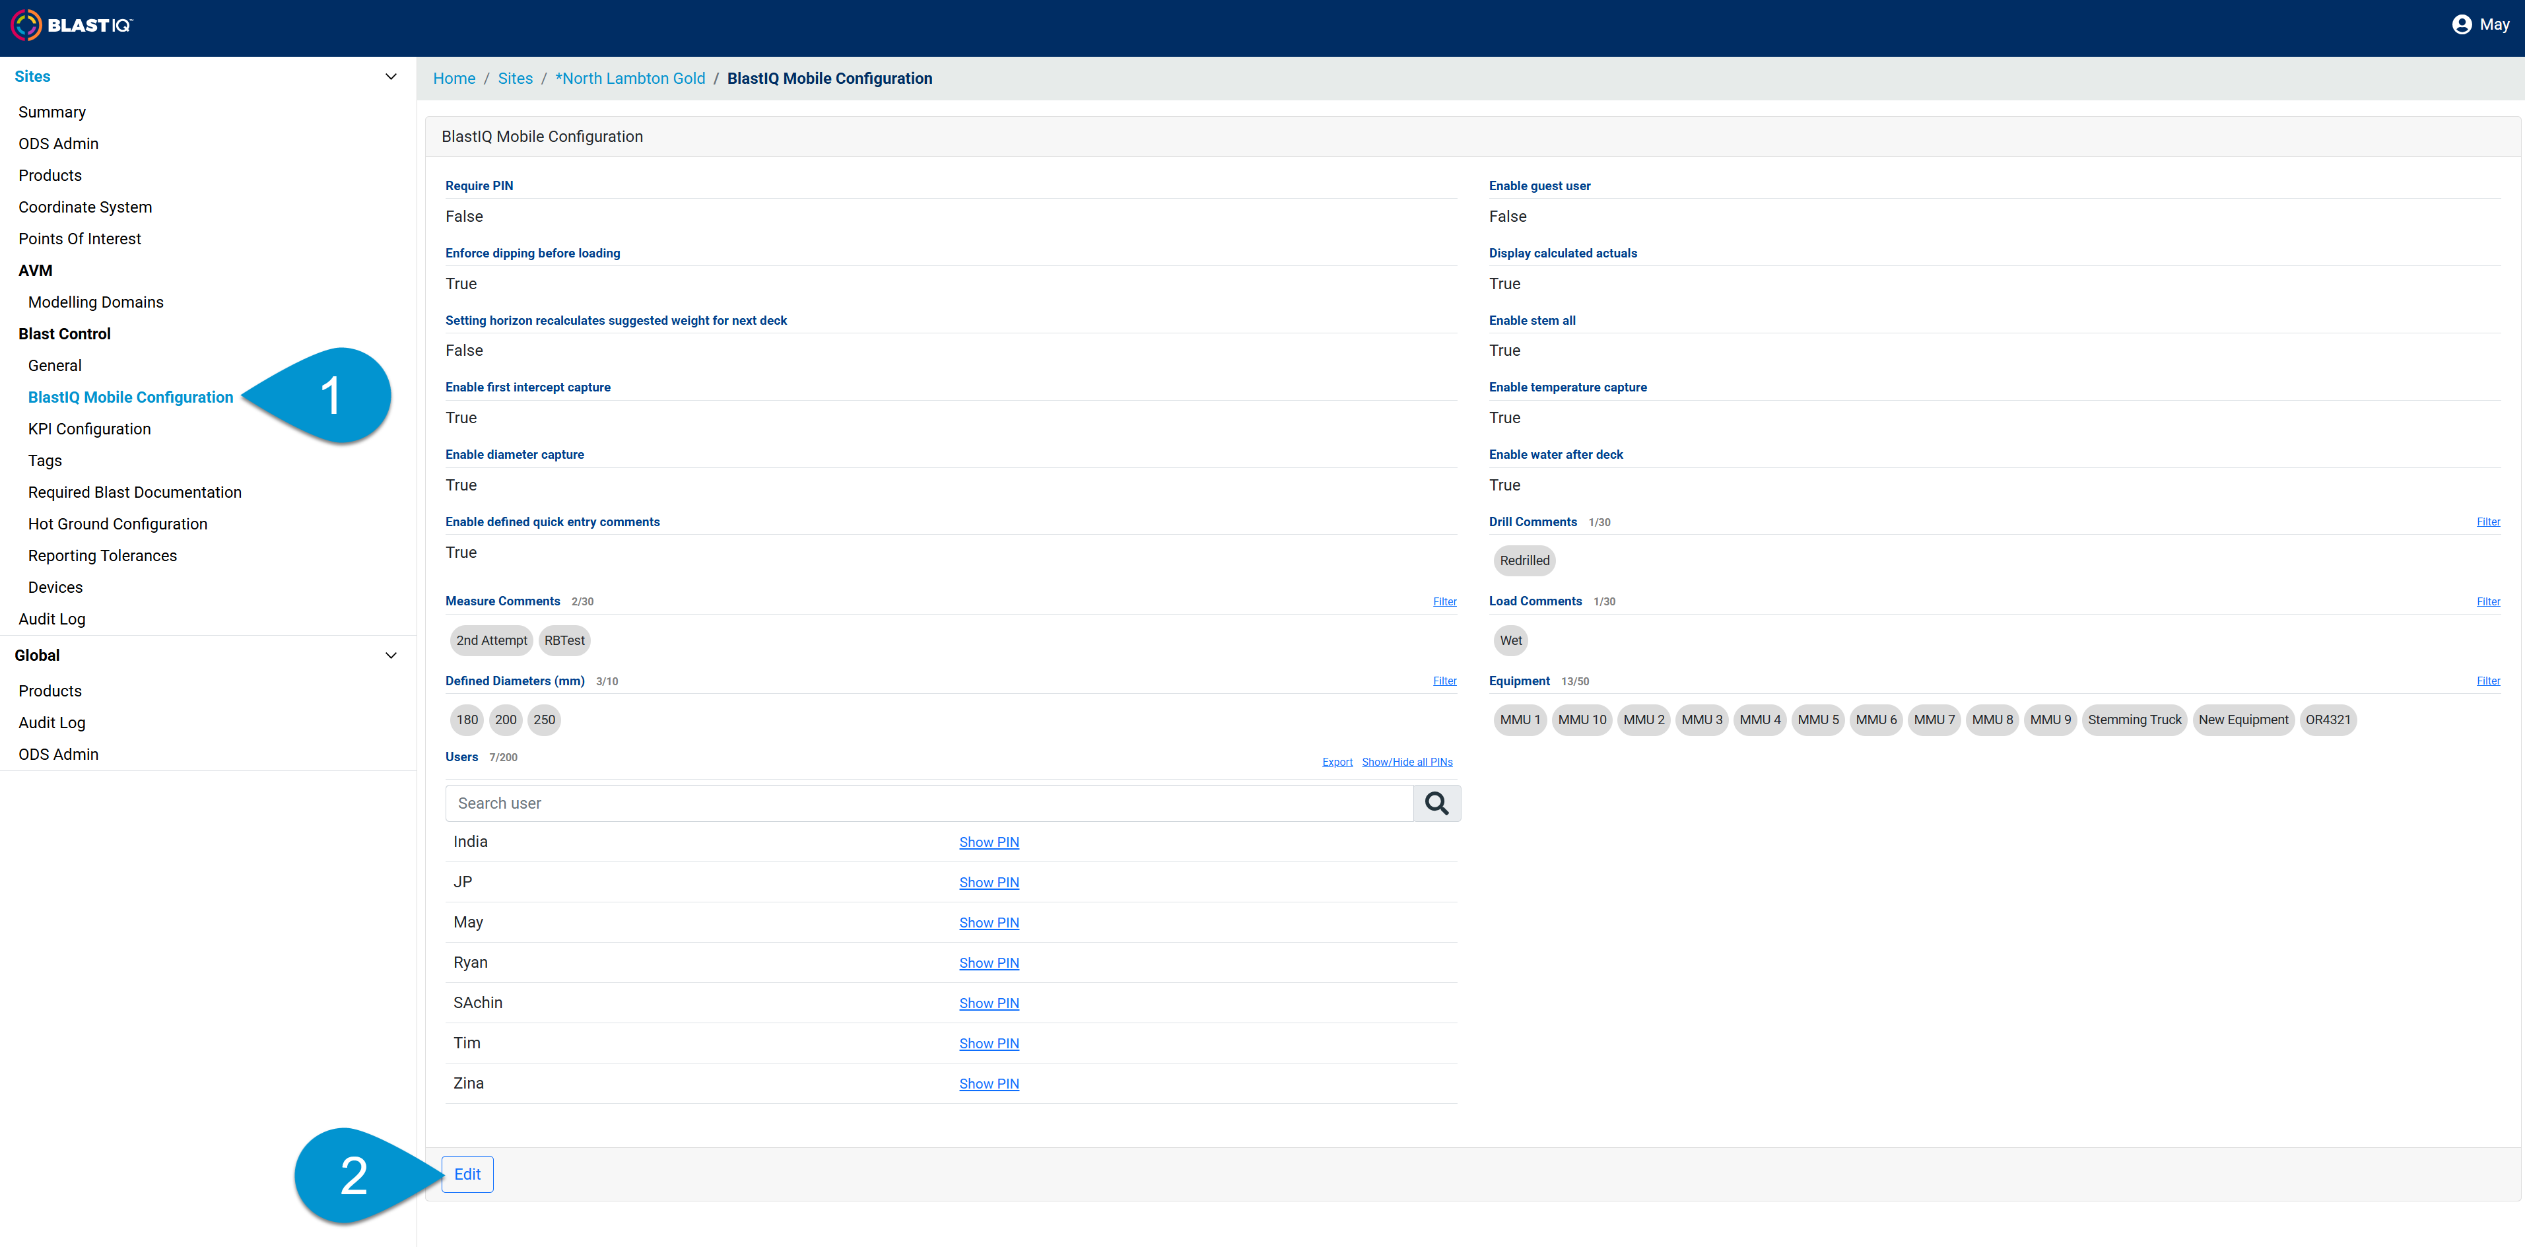2525x1247 pixels.
Task: Click the Global sidebar heading
Action: pyautogui.click(x=37, y=655)
